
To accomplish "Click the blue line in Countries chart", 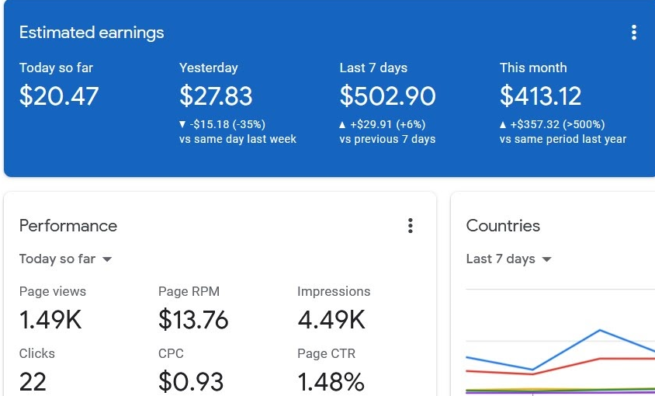I will pos(599,331).
